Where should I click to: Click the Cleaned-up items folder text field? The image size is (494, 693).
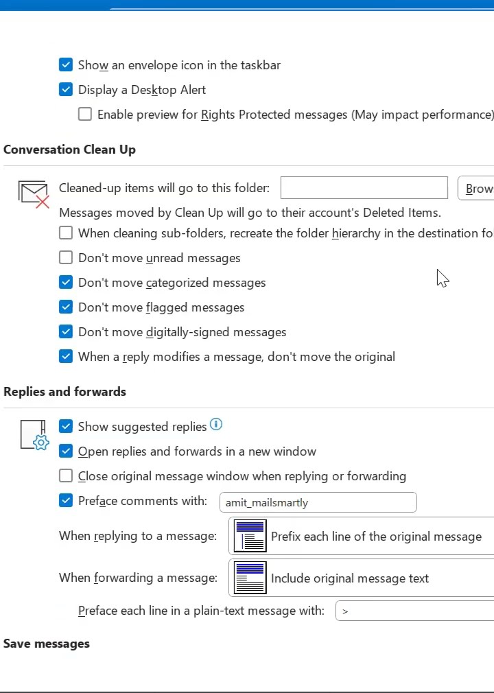pos(364,188)
